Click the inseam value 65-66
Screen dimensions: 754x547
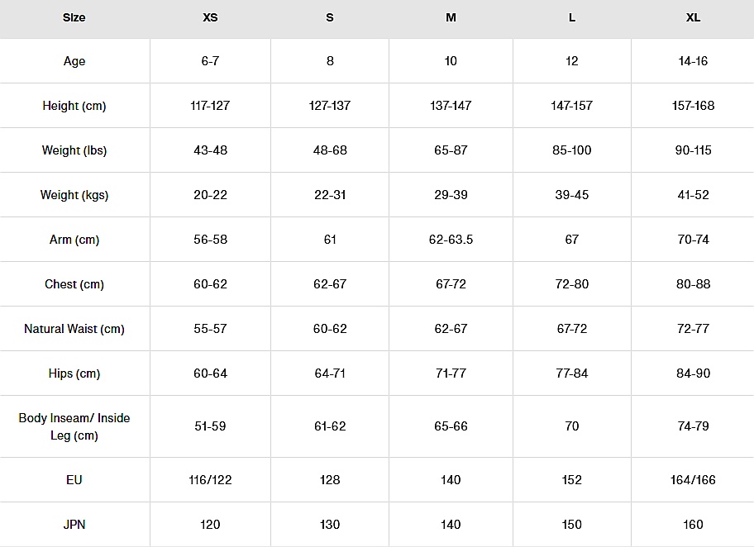point(451,426)
